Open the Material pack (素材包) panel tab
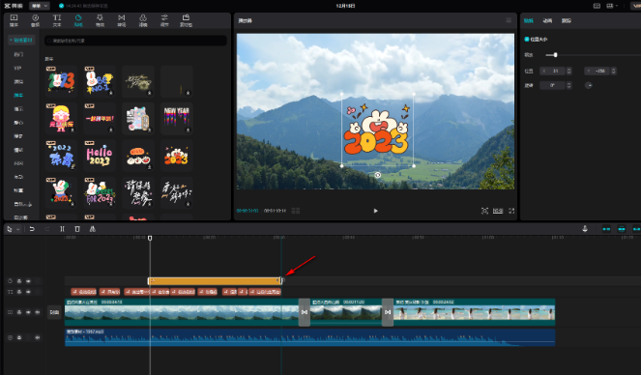This screenshot has width=641, height=375. (186, 20)
